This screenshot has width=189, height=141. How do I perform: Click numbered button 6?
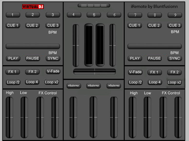click(x=114, y=15)
